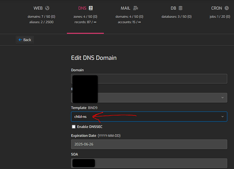Open the DB tab
The image size is (234, 169).
coord(173,8)
